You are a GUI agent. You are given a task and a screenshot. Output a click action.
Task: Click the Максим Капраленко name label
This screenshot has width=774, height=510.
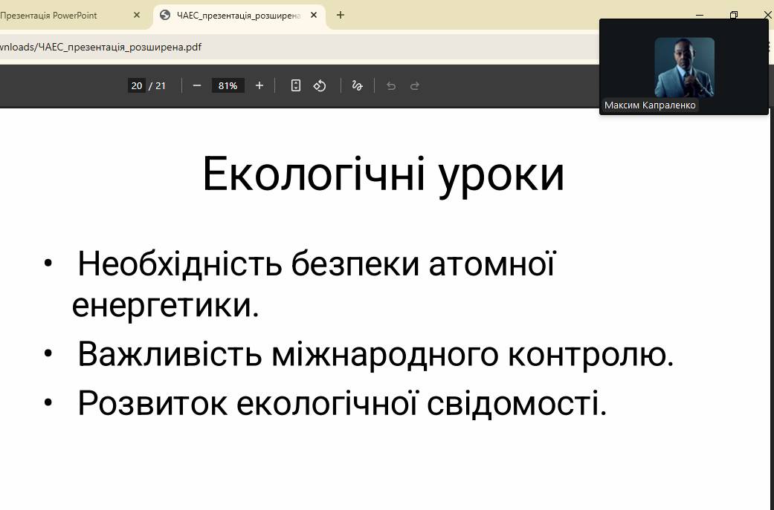tap(650, 105)
